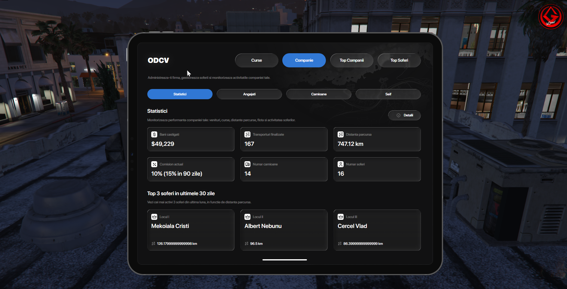Image resolution: width=567 pixels, height=289 pixels.
Task: Open the Camioane sub-tab
Action: pyautogui.click(x=319, y=94)
